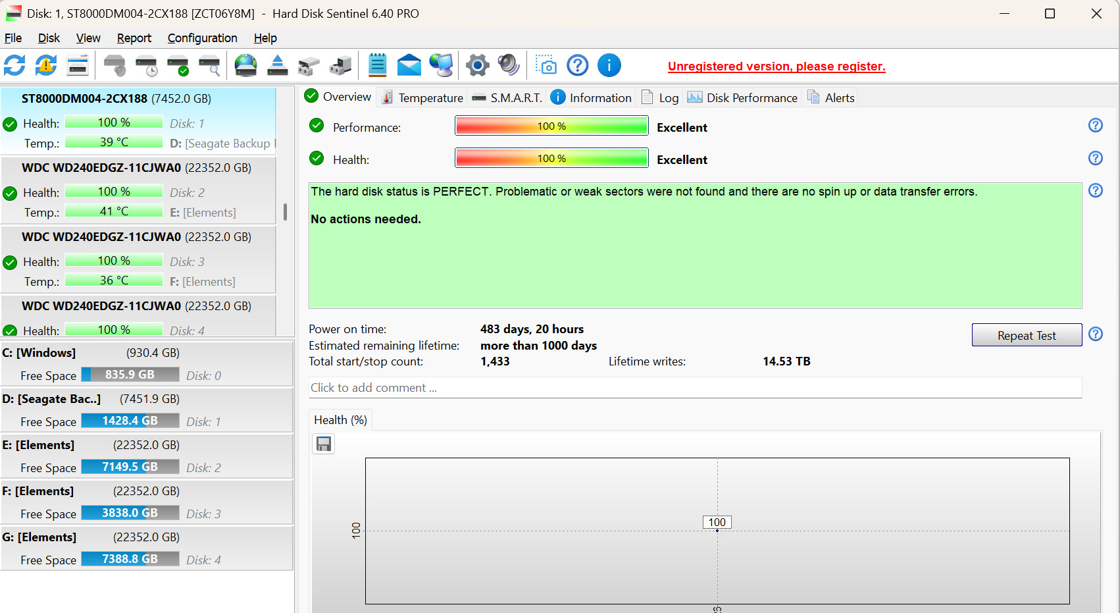Select the WDC WD240EDGZ disk labeled Disk: 2

coord(138,190)
